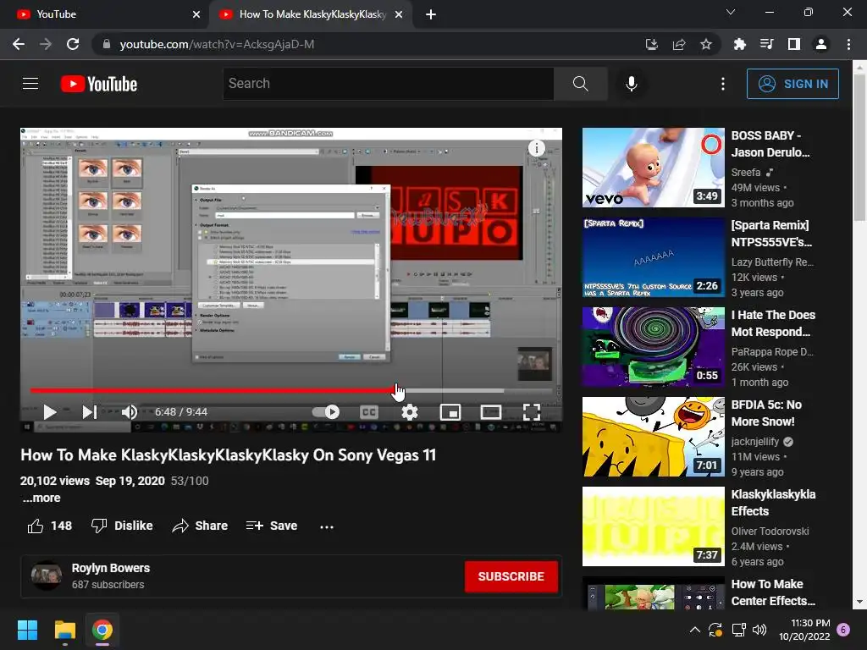Click Chrome icon in taskbar
The image size is (867, 650).
(x=102, y=630)
